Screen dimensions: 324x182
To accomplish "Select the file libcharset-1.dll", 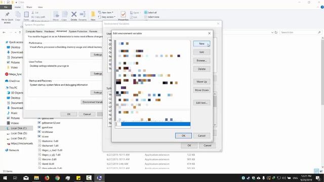I will click(x=49, y=146).
